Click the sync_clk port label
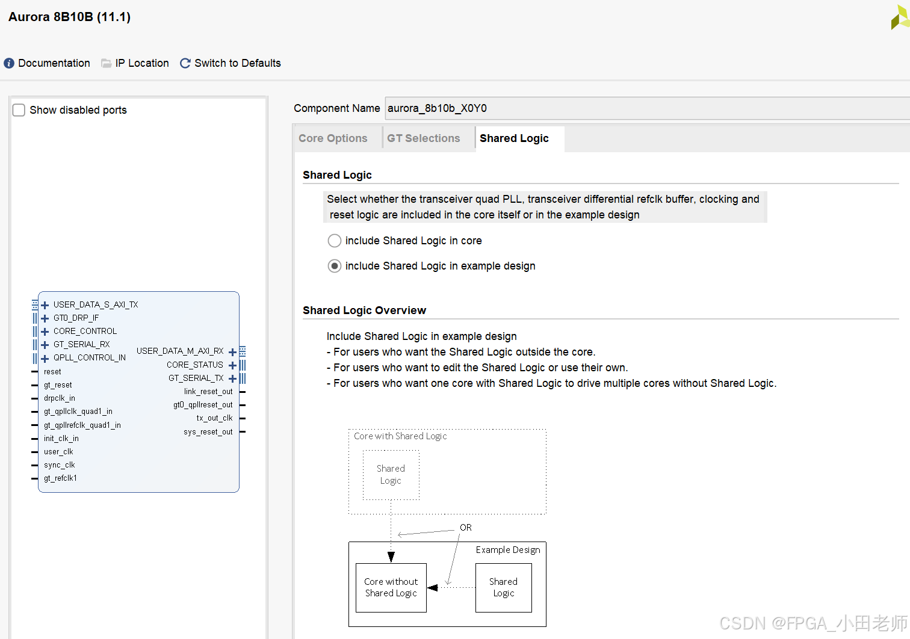Viewport: 910px width, 639px height. click(60, 465)
